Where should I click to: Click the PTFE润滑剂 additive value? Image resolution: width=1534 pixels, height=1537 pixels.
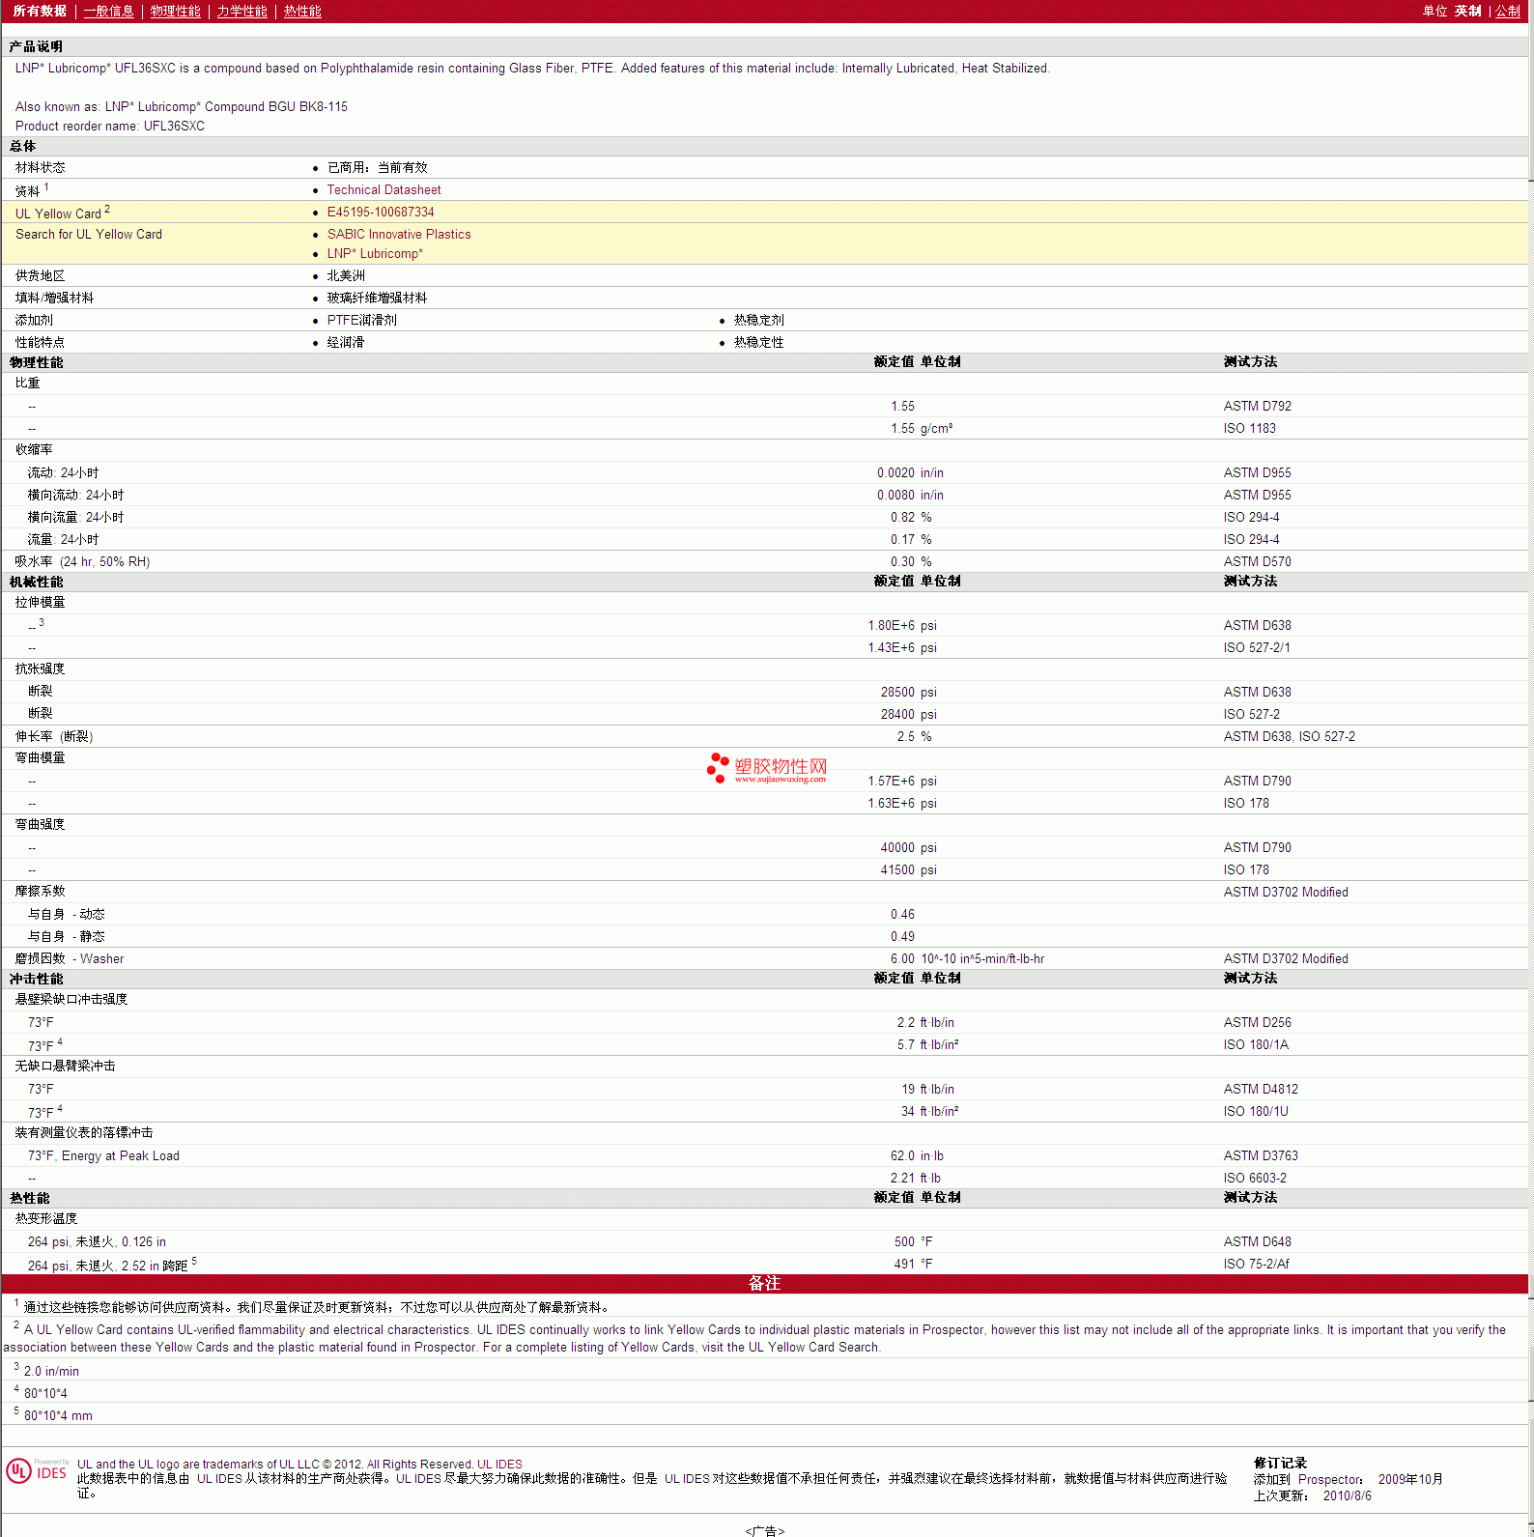361,321
